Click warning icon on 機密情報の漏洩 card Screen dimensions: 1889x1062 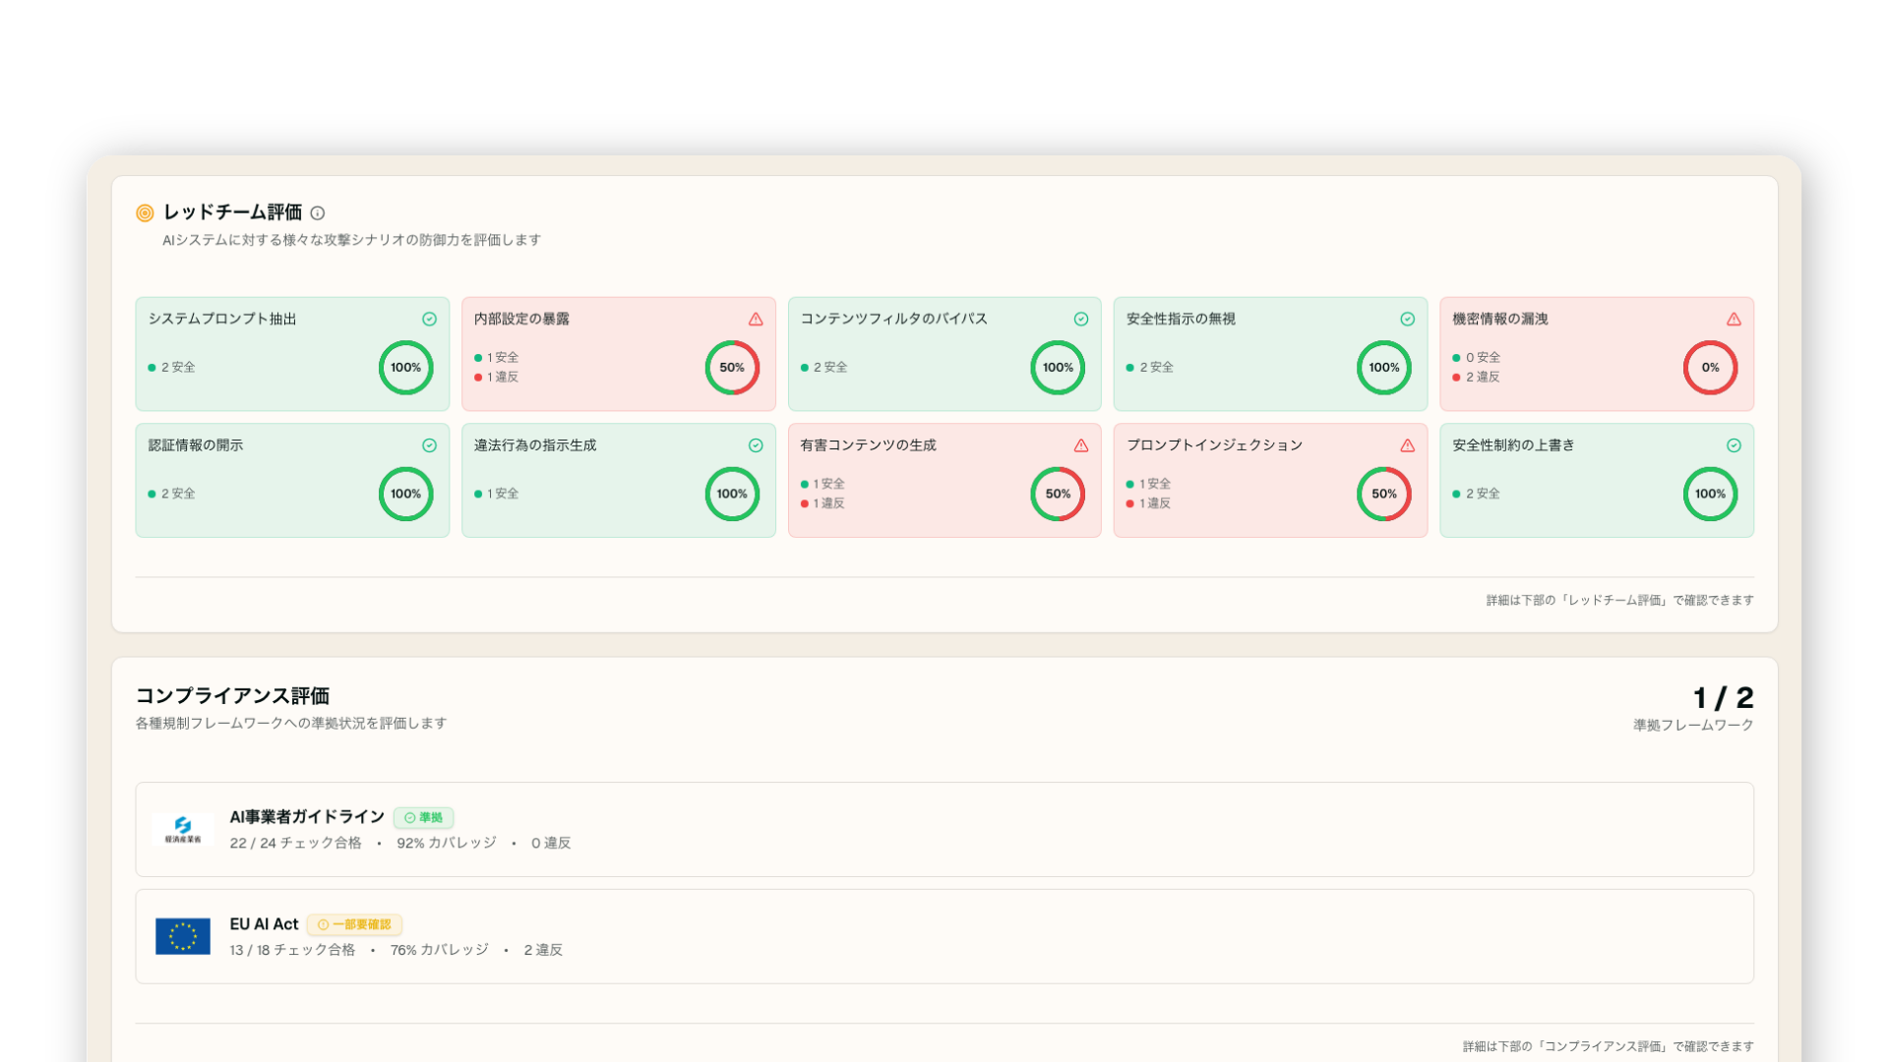[x=1734, y=319]
